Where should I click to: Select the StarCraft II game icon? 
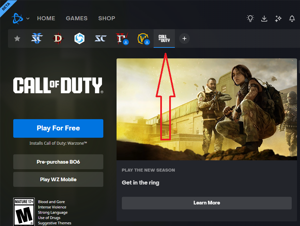click(x=37, y=38)
